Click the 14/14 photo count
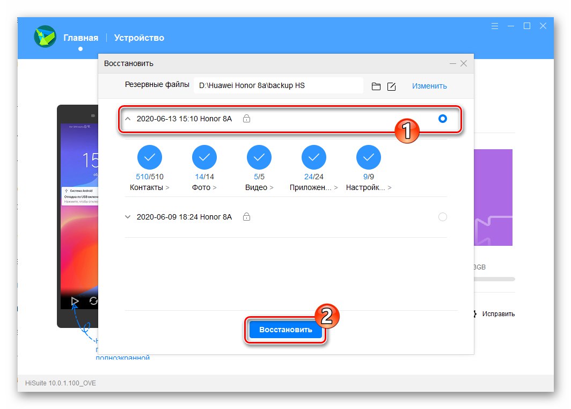This screenshot has width=571, height=409. [204, 177]
